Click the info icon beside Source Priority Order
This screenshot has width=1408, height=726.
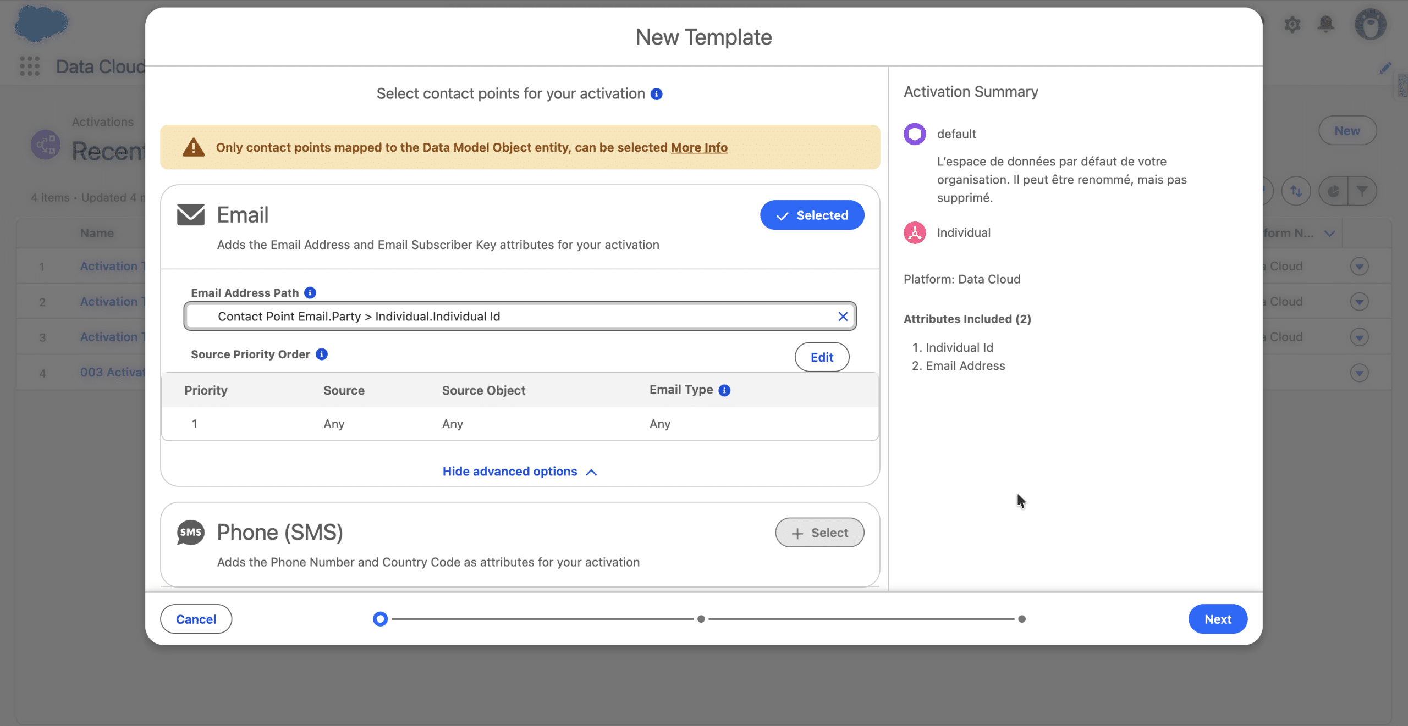[322, 354]
